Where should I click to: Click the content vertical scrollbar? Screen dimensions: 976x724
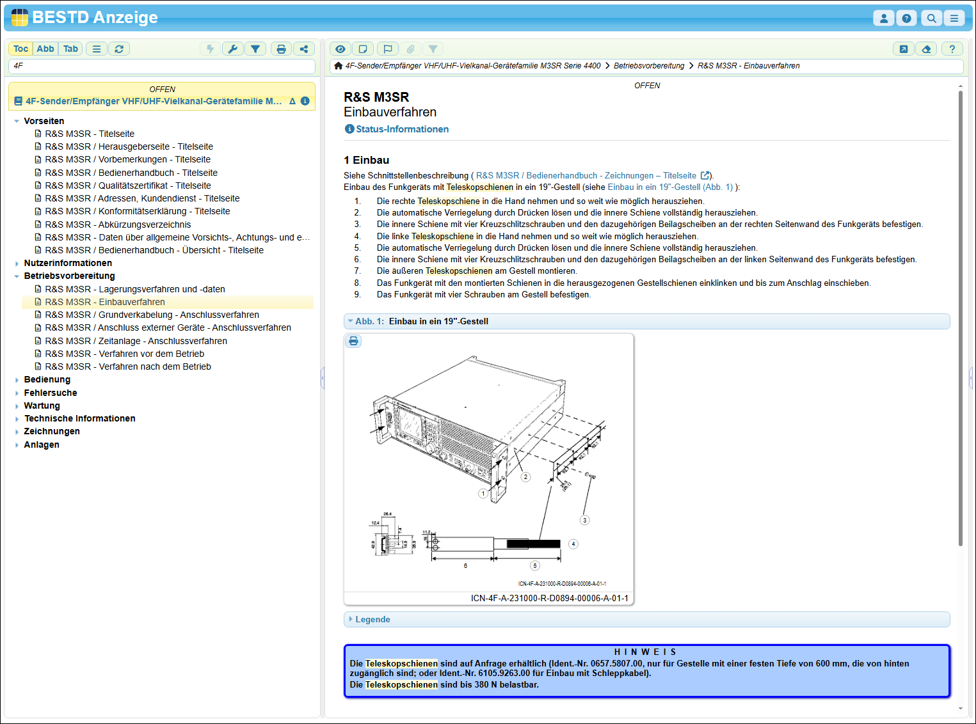(961, 318)
